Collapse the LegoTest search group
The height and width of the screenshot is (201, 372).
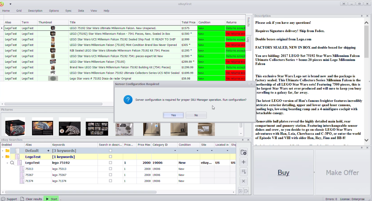coord(3,157)
